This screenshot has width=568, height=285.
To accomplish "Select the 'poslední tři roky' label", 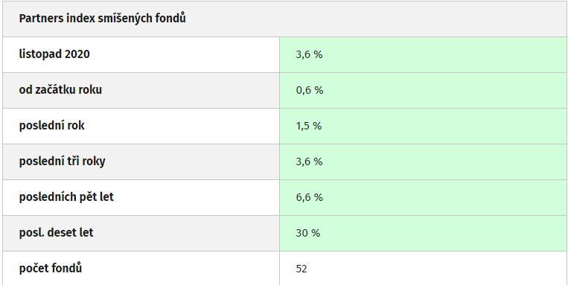I will [62, 161].
